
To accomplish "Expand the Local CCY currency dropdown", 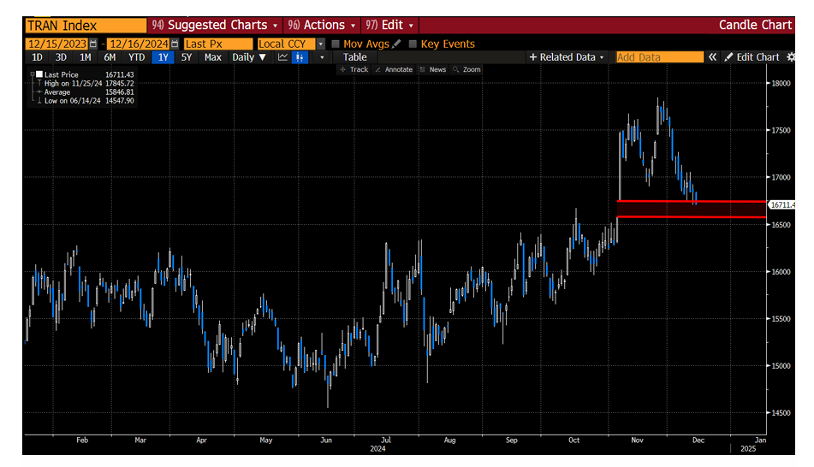I will (321, 44).
